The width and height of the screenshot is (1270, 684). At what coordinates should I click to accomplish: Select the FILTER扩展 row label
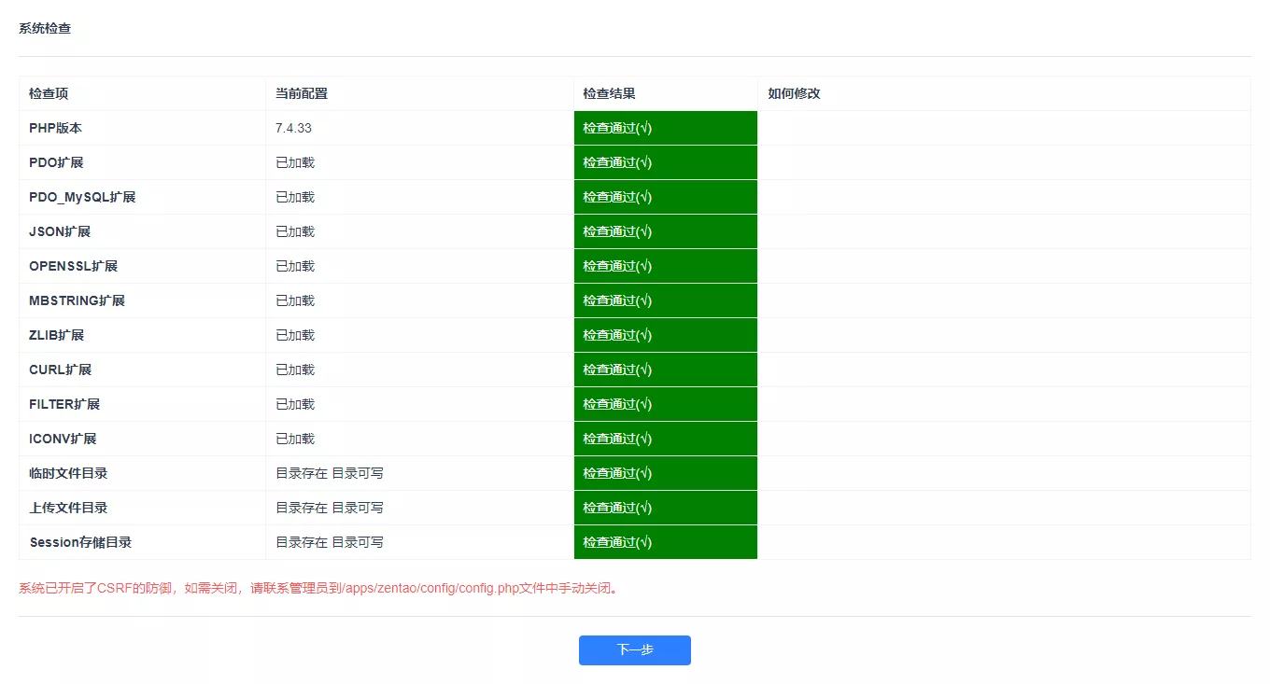(x=64, y=404)
